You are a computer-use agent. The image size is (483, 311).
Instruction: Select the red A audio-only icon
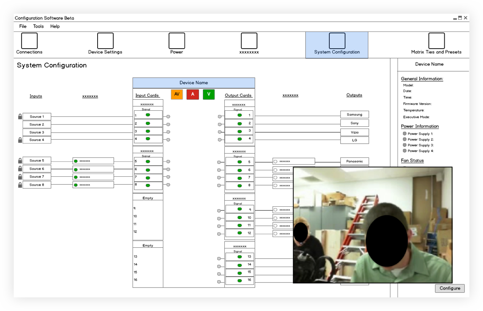(193, 94)
